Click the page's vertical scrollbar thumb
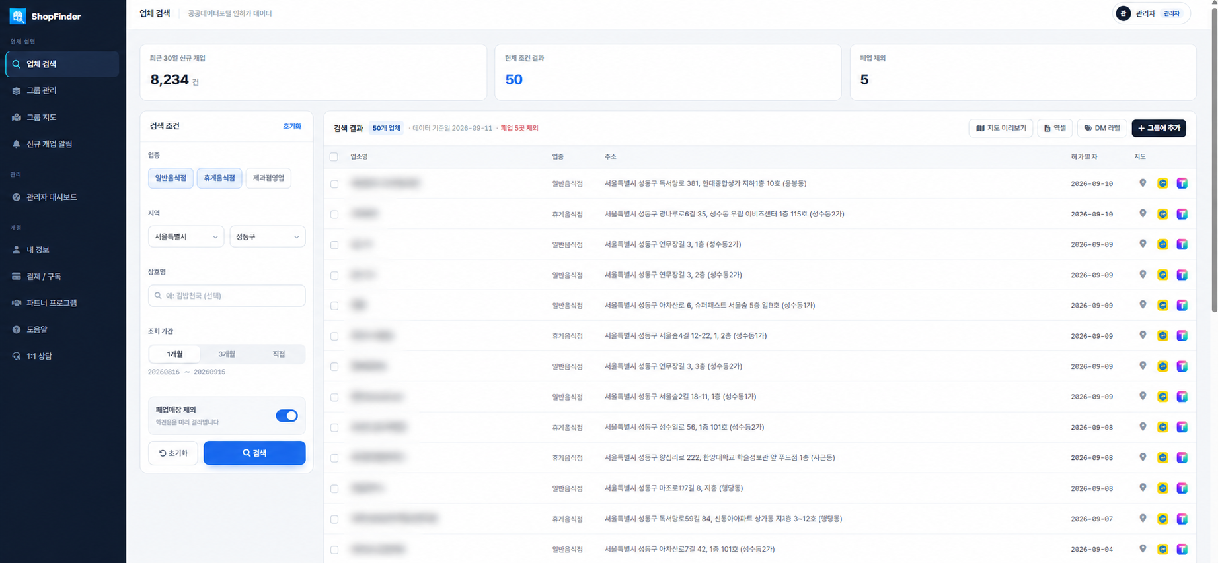1218x563 pixels. click(1214, 158)
